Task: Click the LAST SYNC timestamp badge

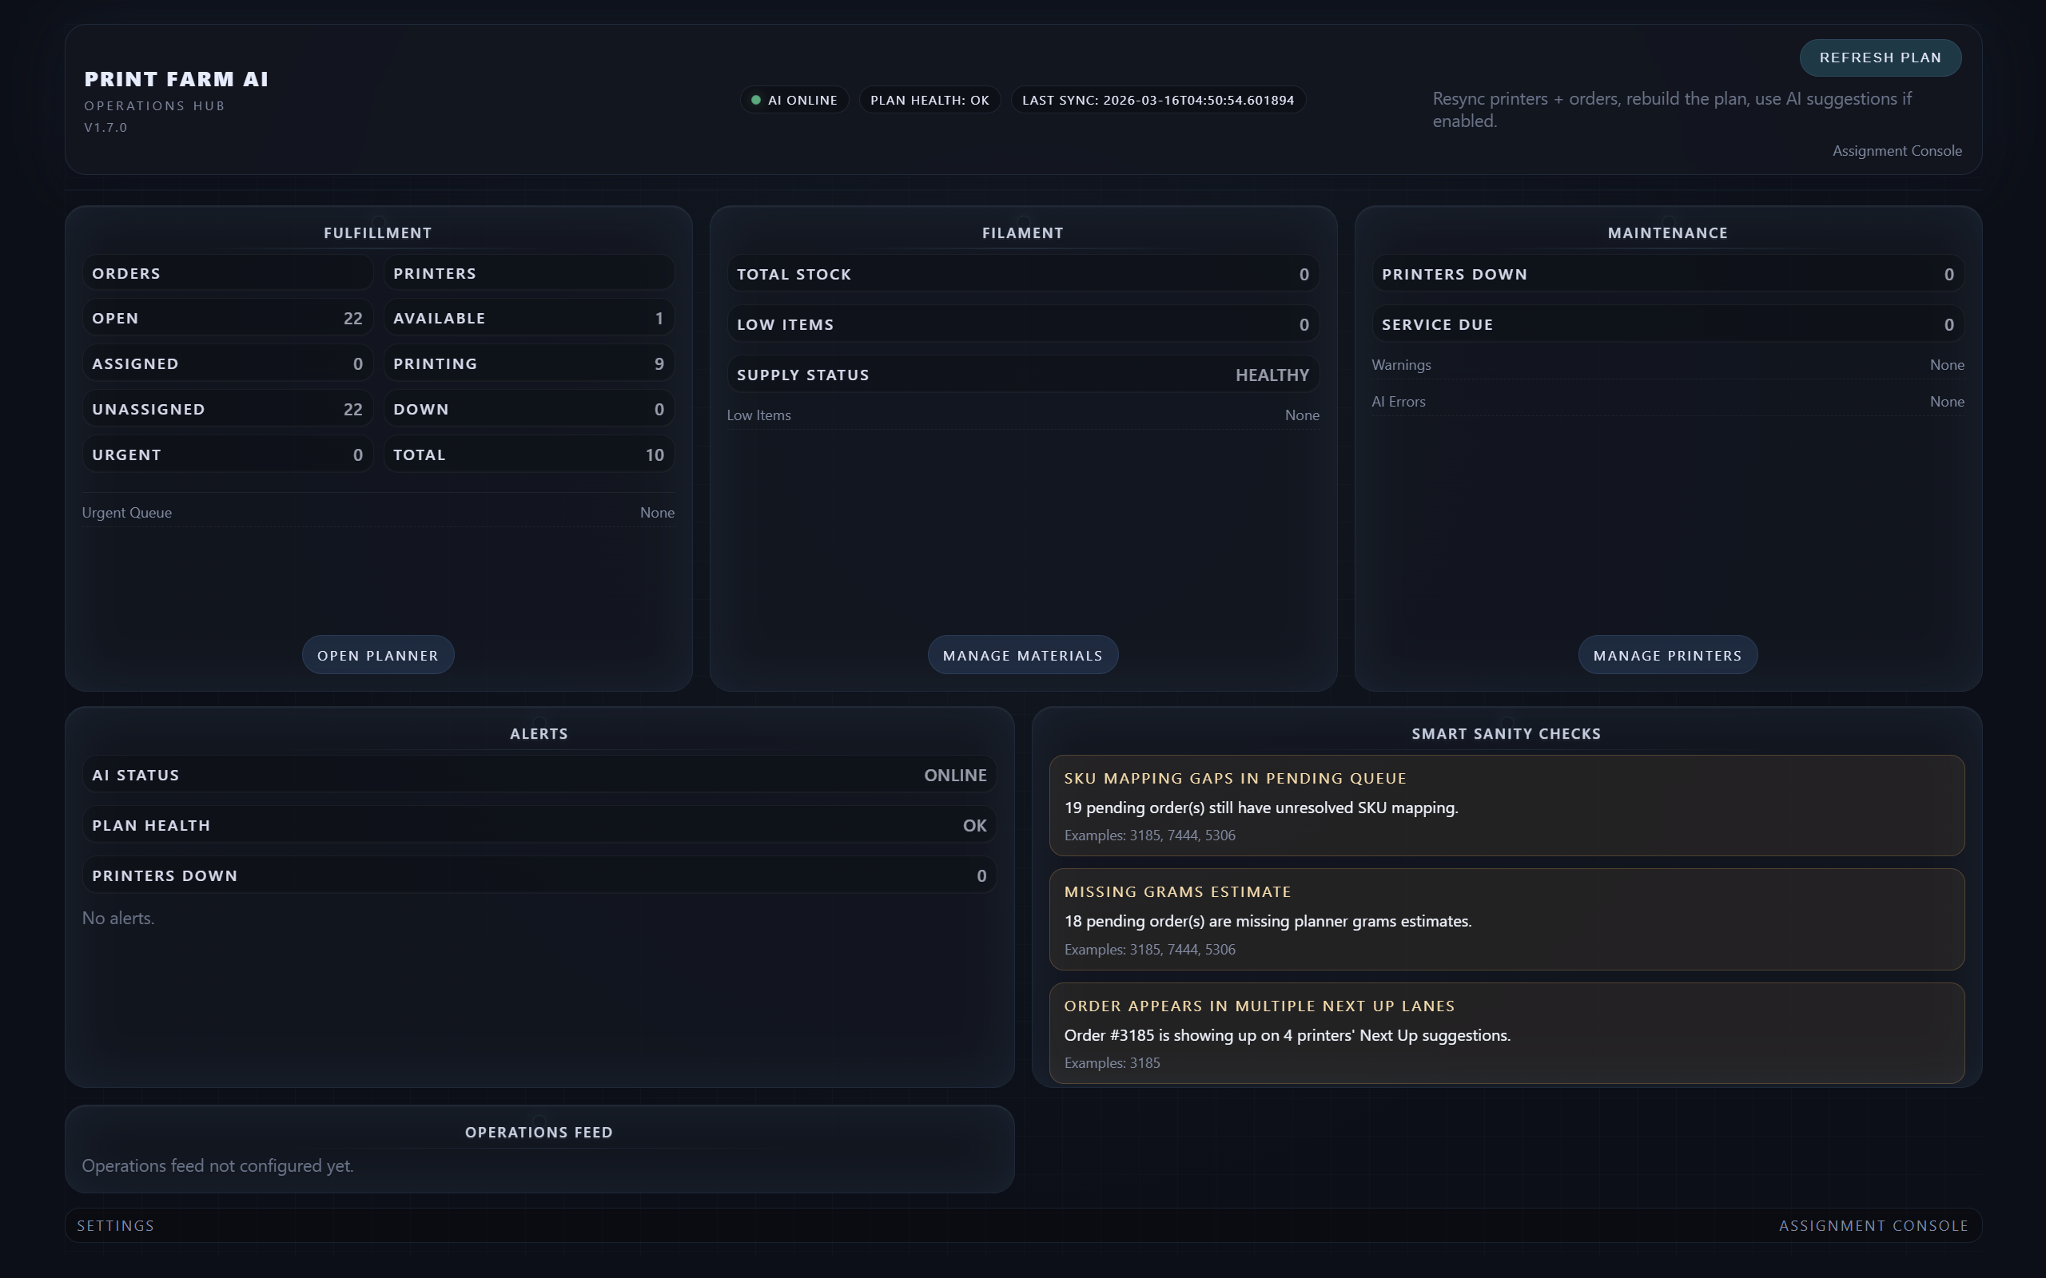Action: point(1157,99)
